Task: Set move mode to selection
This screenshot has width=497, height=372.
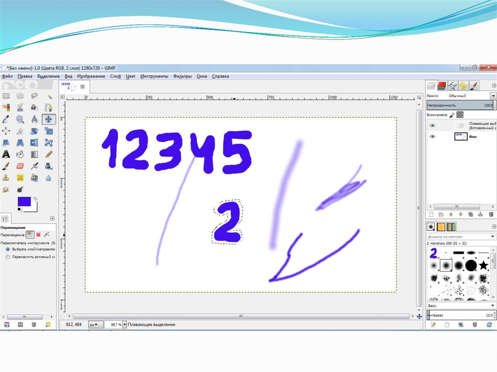Action: (x=38, y=235)
